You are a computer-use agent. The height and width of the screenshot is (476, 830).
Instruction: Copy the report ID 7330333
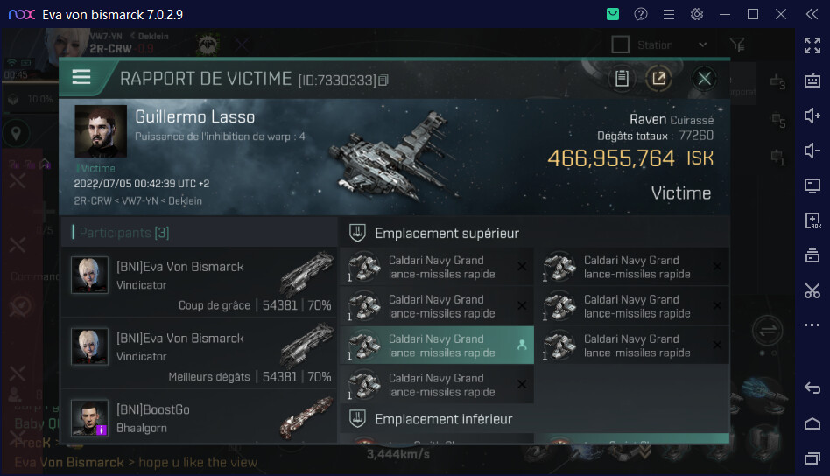pos(383,80)
